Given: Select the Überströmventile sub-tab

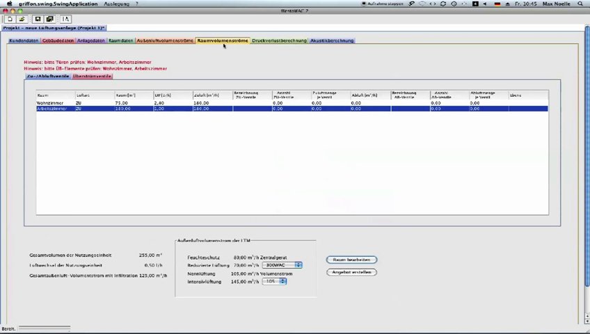Looking at the screenshot, I should click(92, 76).
